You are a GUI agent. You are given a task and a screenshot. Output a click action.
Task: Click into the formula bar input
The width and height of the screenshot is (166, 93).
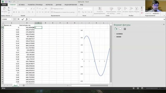(96, 19)
